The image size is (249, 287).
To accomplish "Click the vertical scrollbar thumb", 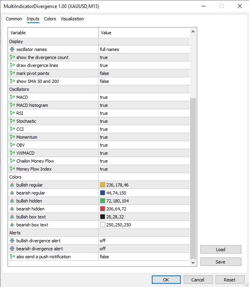I will coord(193,179).
